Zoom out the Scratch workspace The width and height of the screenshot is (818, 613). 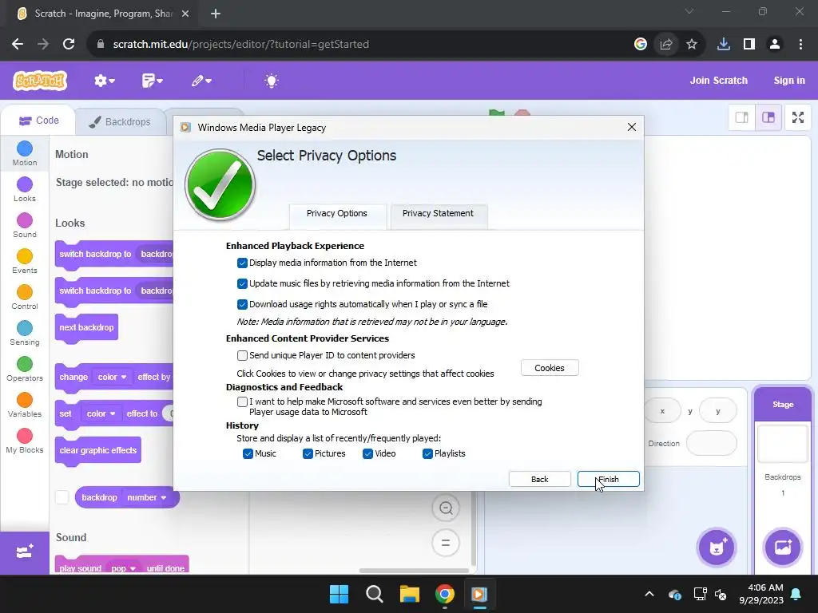point(446,508)
